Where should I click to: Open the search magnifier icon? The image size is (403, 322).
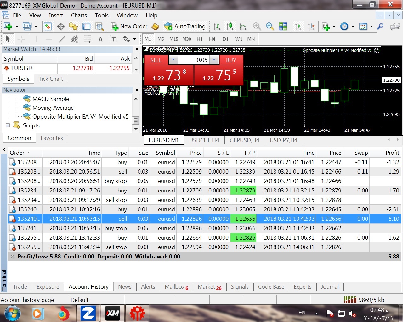[380, 26]
